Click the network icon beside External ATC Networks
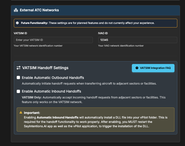This screenshot has width=185, height=146. 16,10
